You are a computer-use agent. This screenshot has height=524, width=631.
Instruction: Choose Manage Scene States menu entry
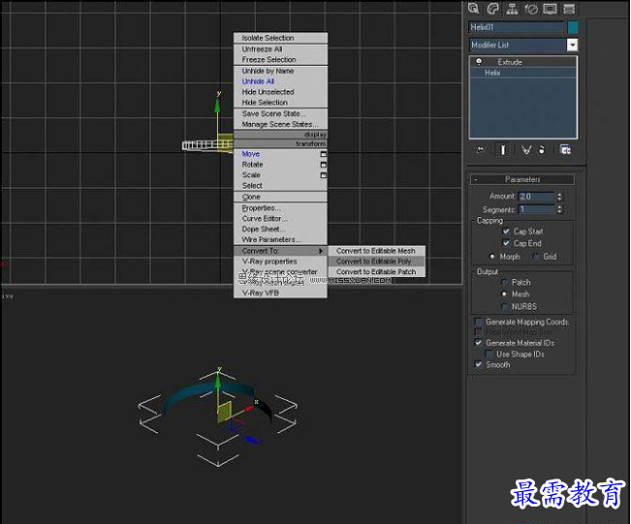pyautogui.click(x=280, y=124)
